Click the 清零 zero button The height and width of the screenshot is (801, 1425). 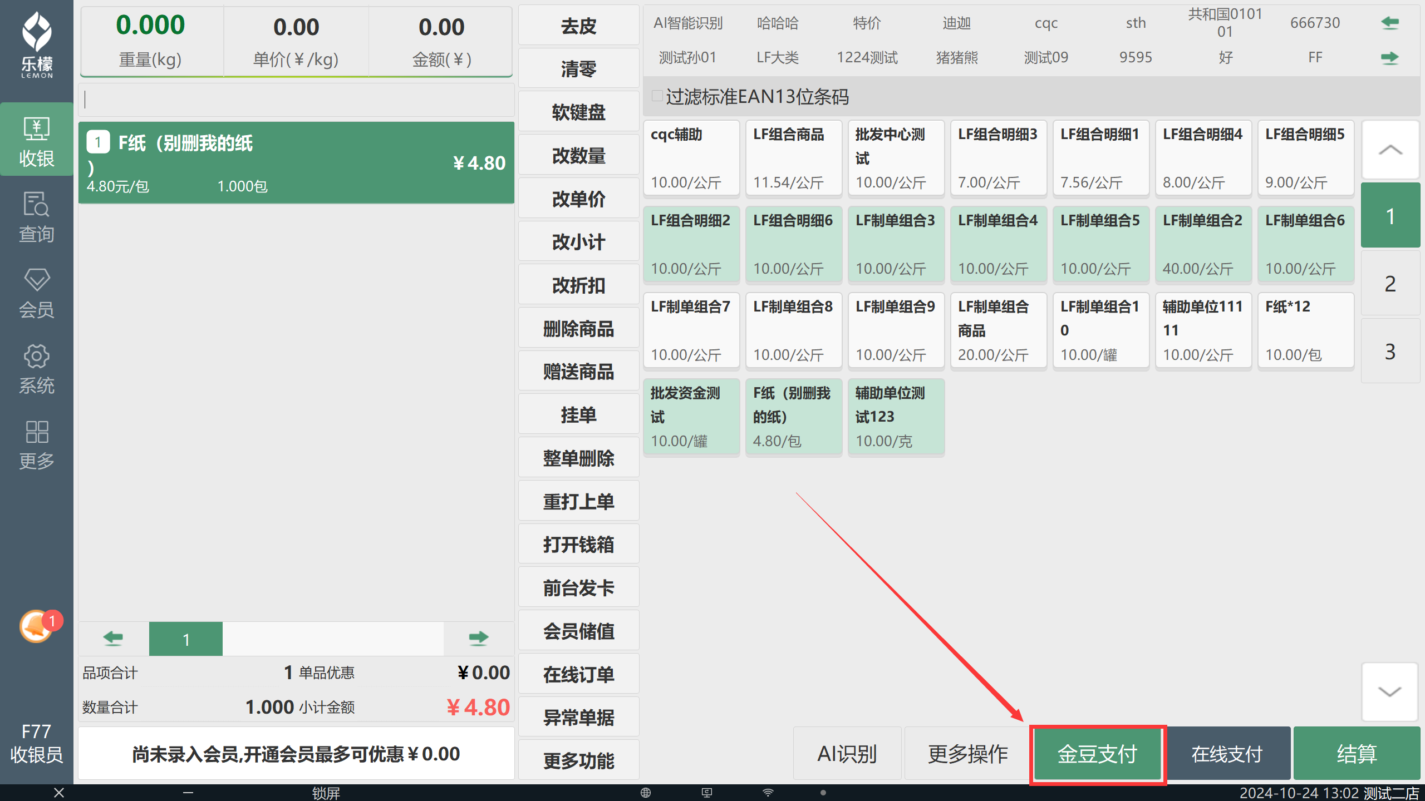579,69
